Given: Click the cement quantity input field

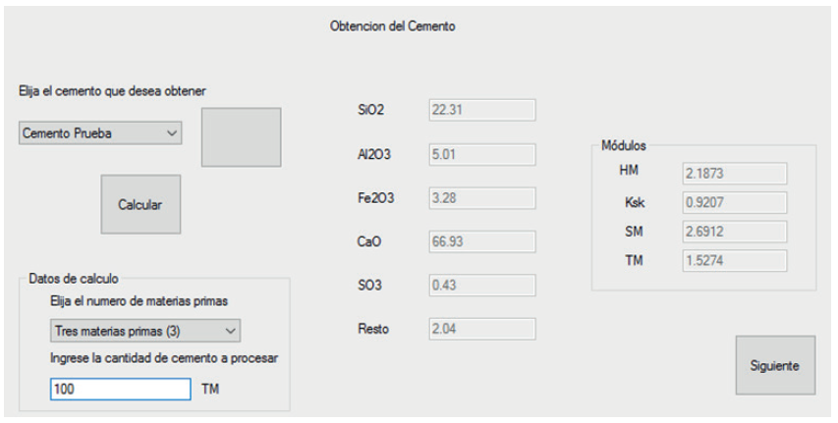Looking at the screenshot, I should (x=120, y=390).
